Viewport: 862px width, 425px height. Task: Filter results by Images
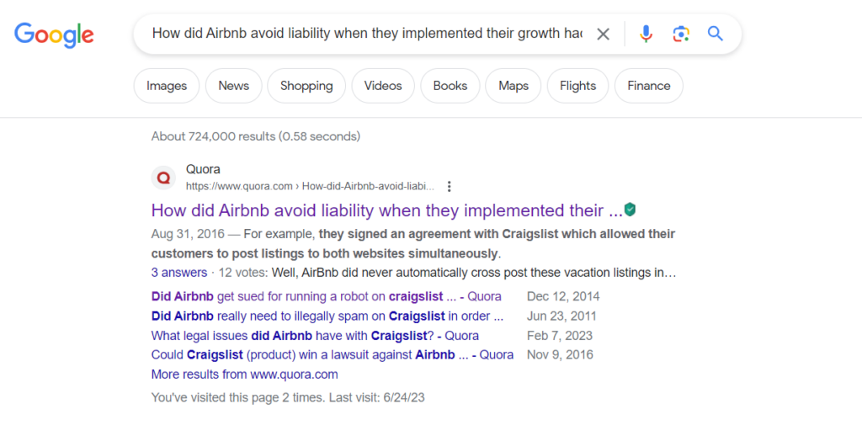click(x=167, y=86)
